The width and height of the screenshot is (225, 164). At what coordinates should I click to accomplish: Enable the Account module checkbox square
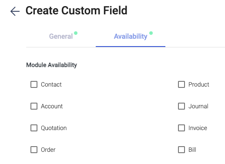pos(34,106)
